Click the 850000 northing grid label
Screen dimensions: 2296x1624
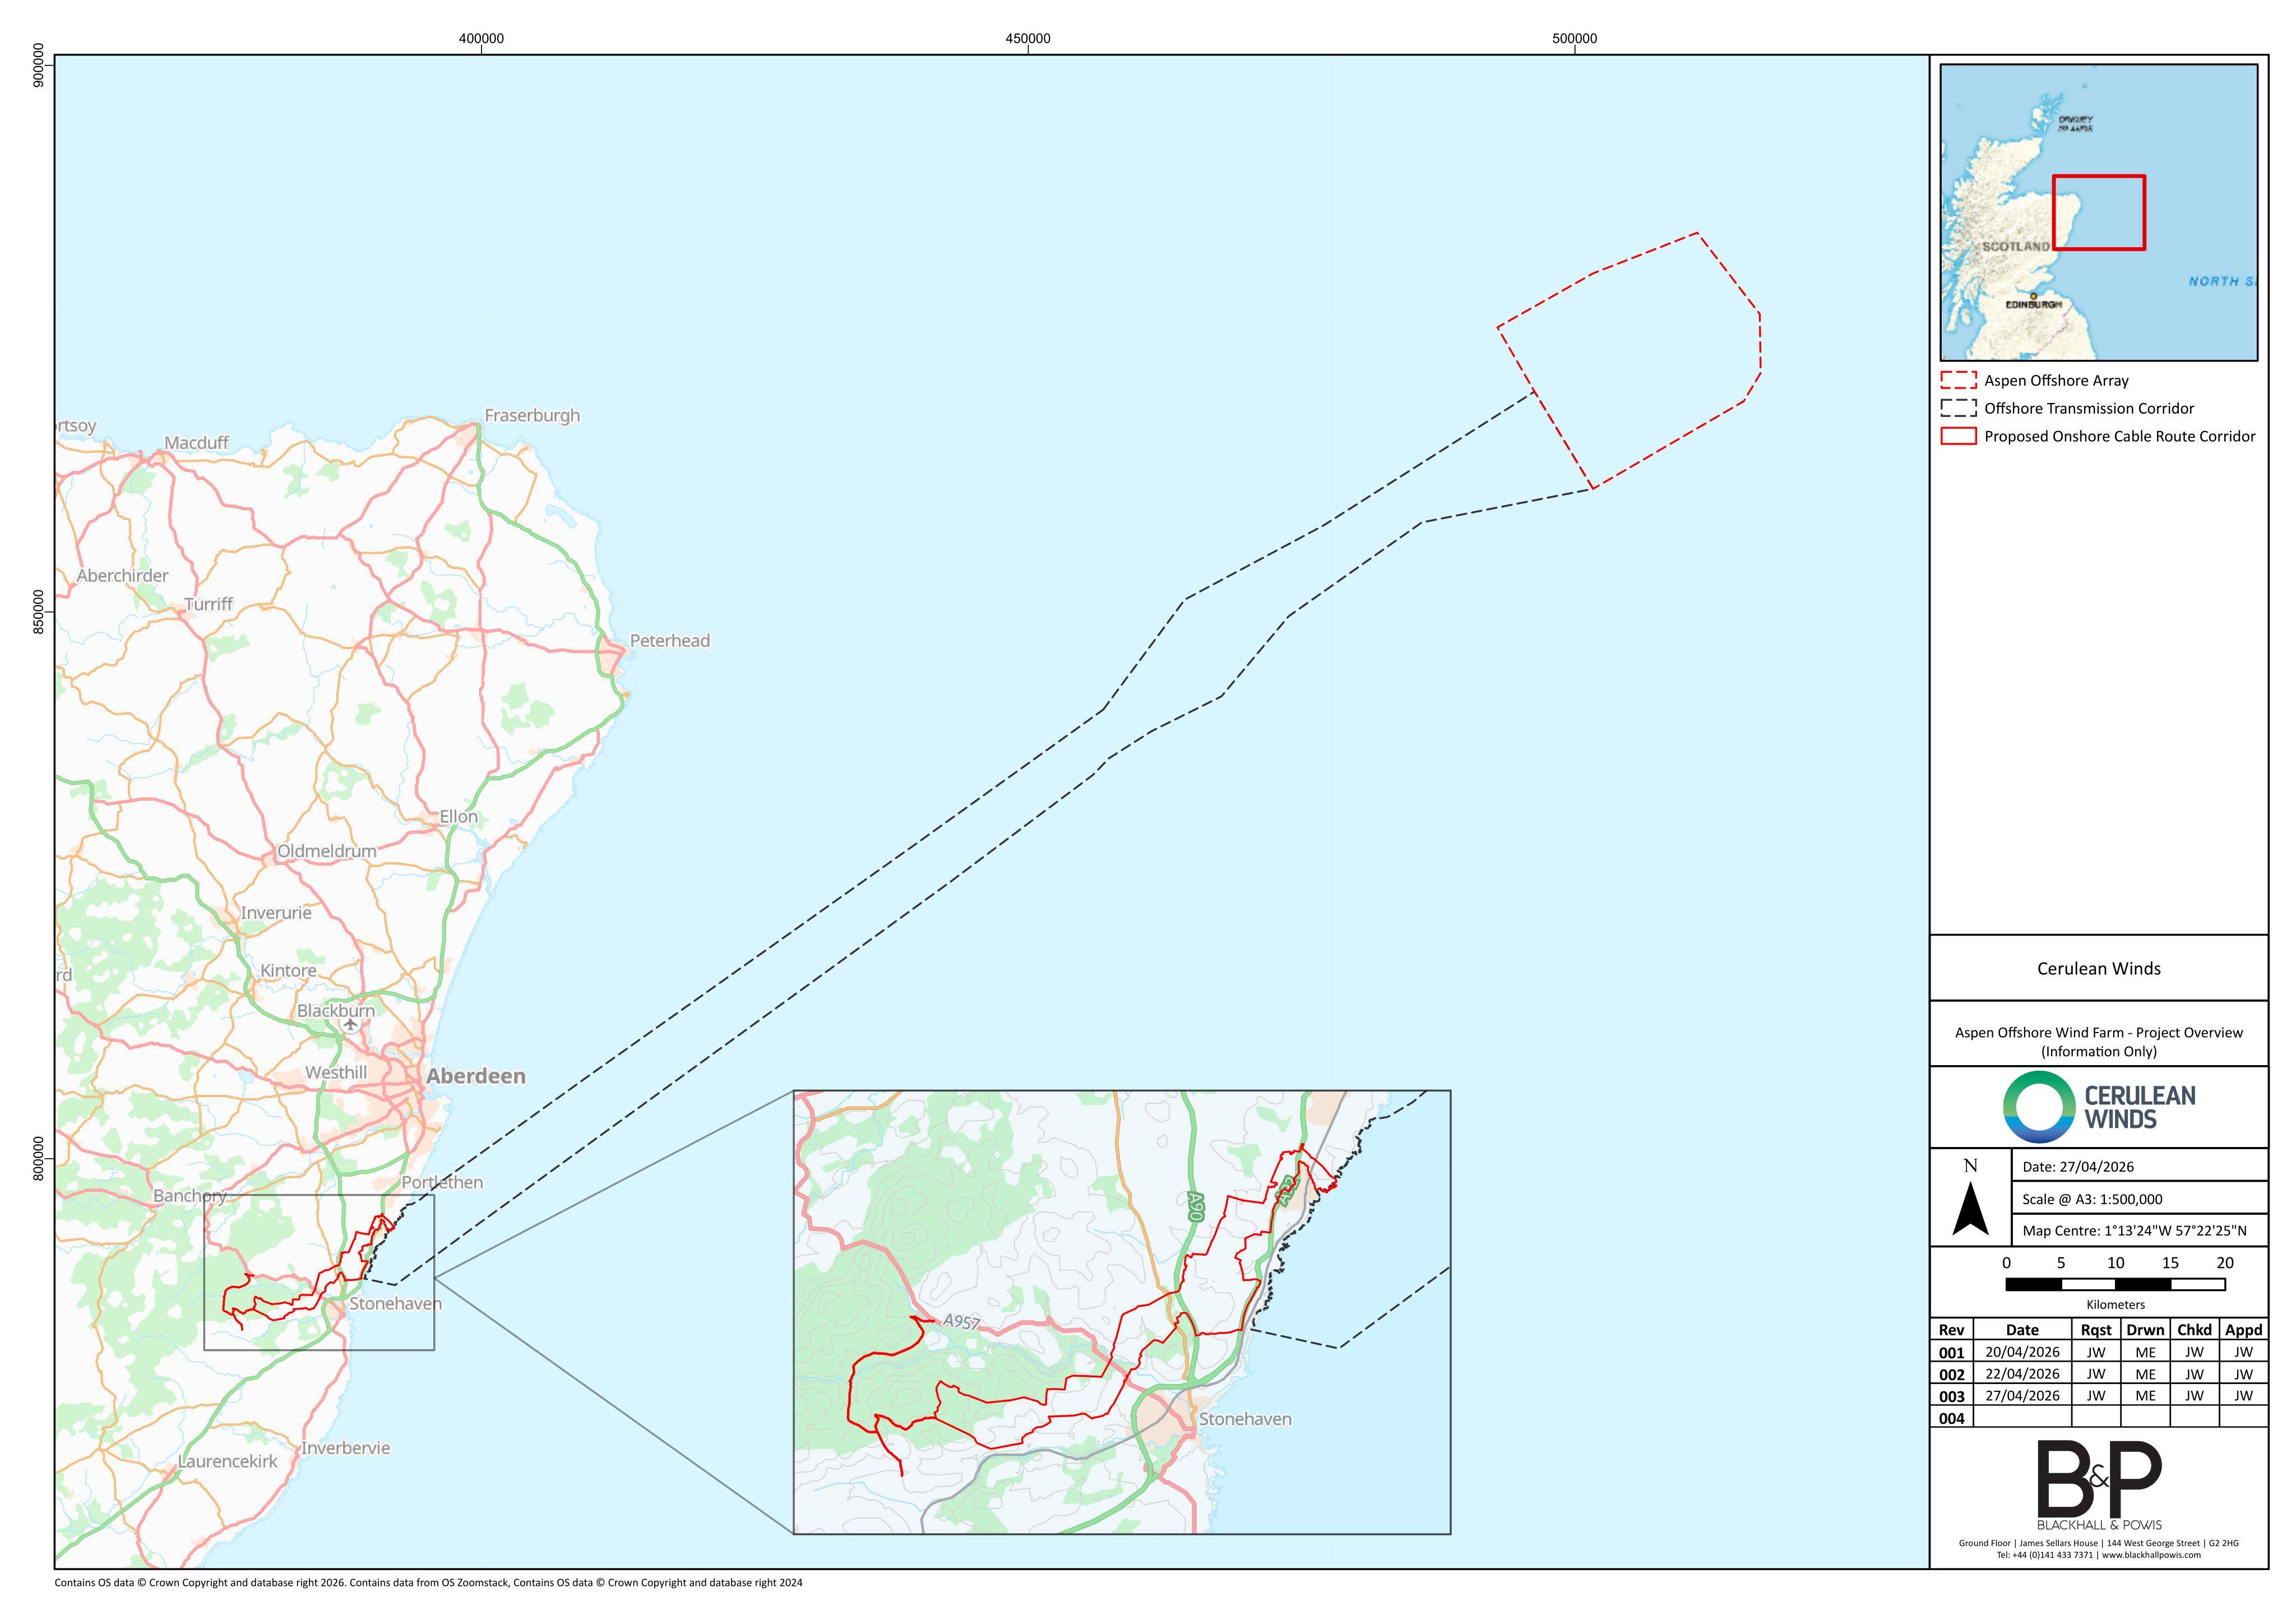coord(39,611)
